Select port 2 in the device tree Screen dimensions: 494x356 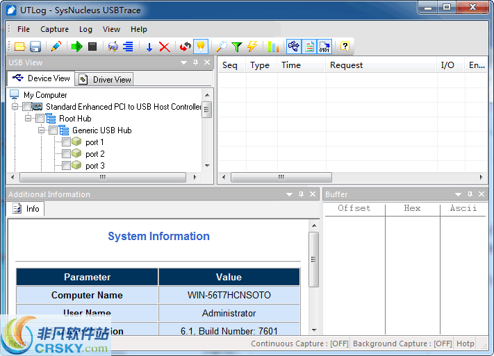[94, 154]
